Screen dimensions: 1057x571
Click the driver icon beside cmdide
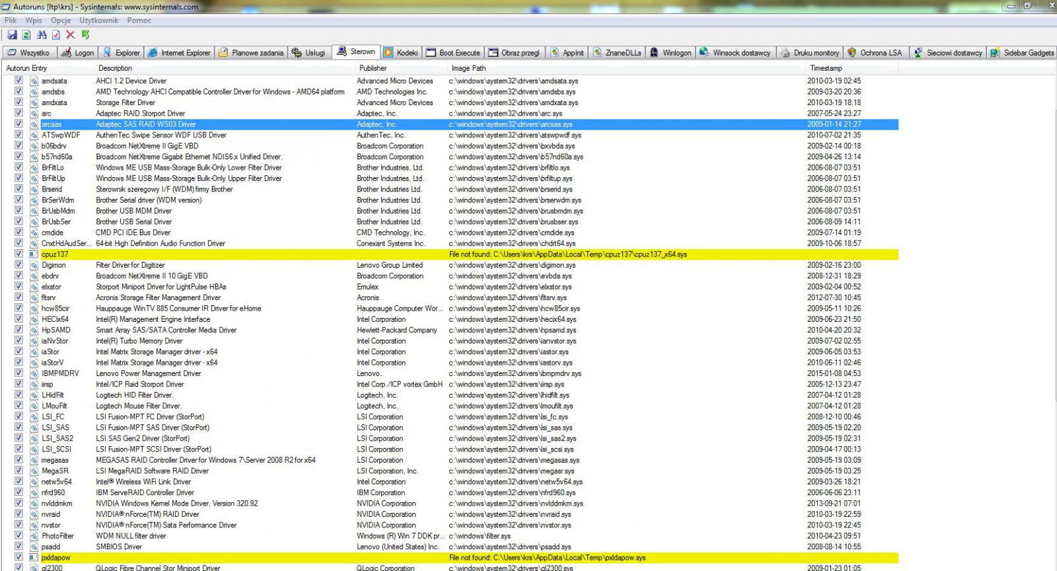tap(34, 233)
